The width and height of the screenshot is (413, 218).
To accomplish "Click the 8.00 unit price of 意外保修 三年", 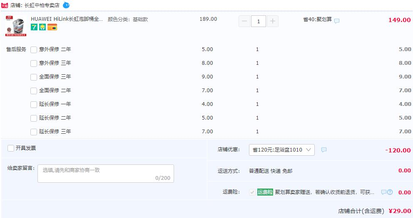I will [207, 63].
